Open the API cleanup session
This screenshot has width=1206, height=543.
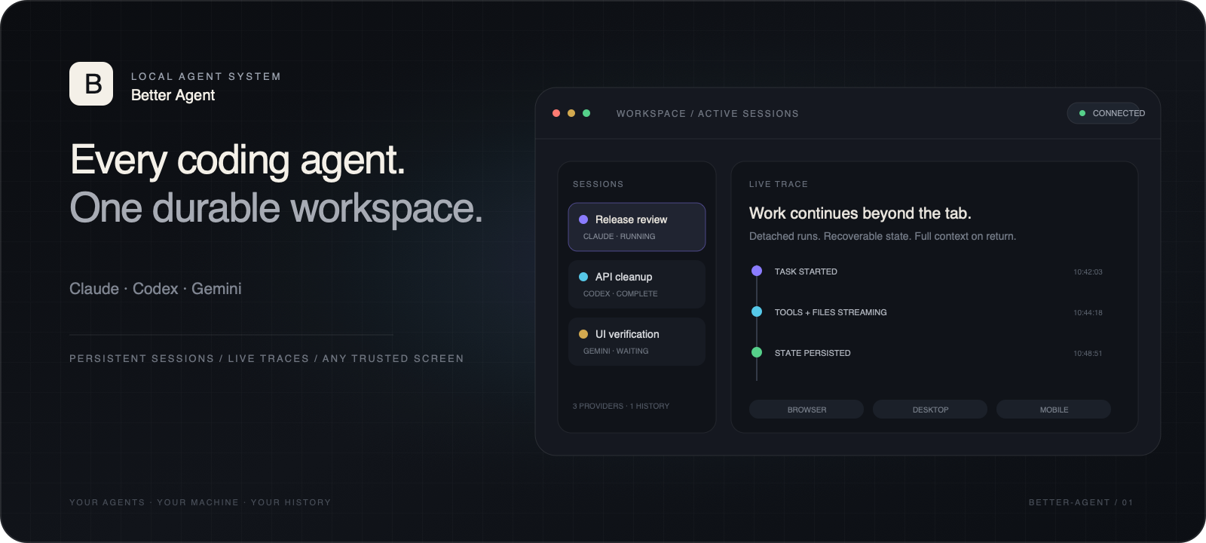click(637, 284)
